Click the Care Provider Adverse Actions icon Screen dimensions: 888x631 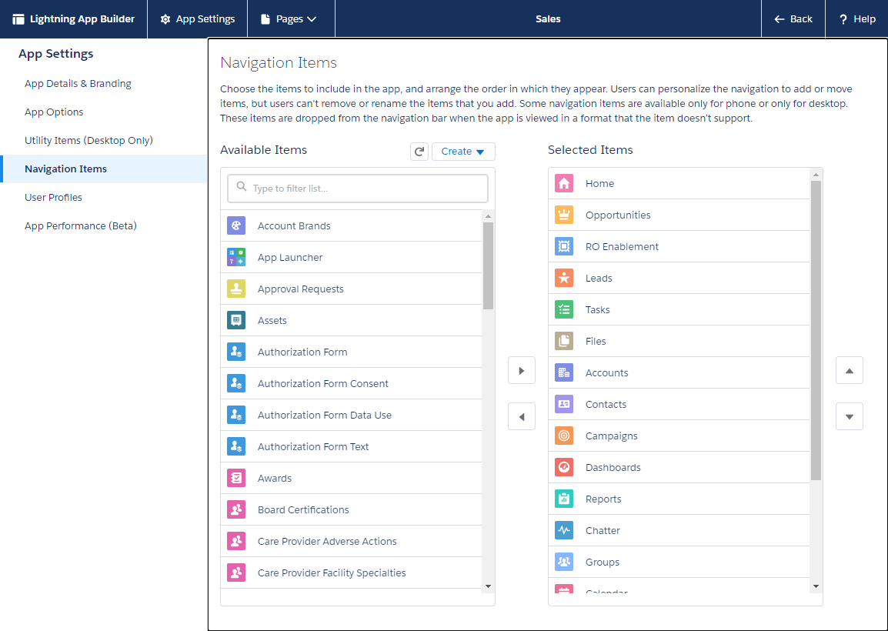(236, 541)
